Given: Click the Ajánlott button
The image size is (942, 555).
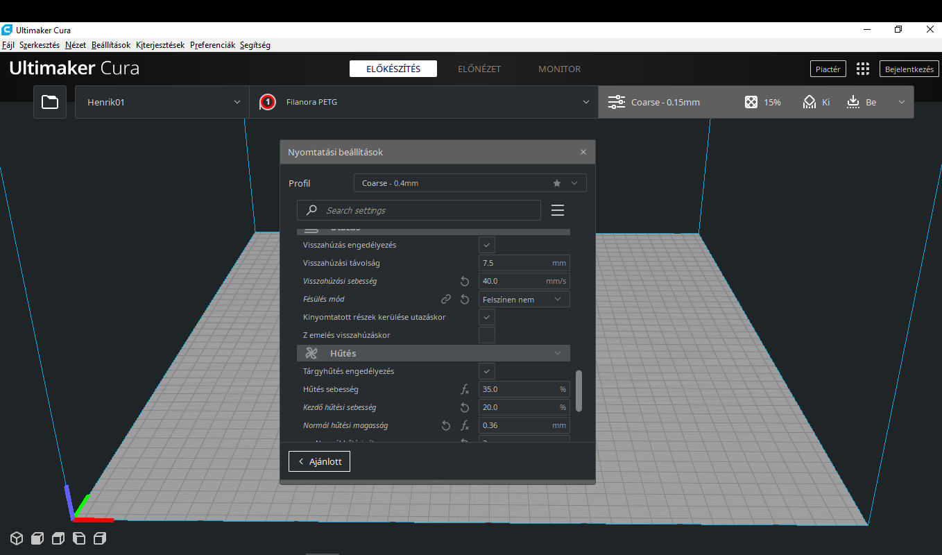Looking at the screenshot, I should click(319, 461).
